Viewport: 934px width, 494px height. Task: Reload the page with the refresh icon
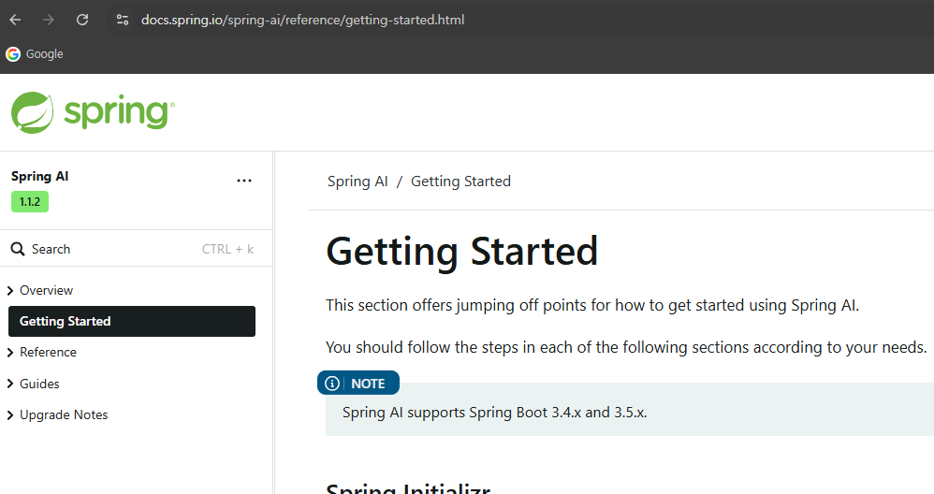(82, 20)
